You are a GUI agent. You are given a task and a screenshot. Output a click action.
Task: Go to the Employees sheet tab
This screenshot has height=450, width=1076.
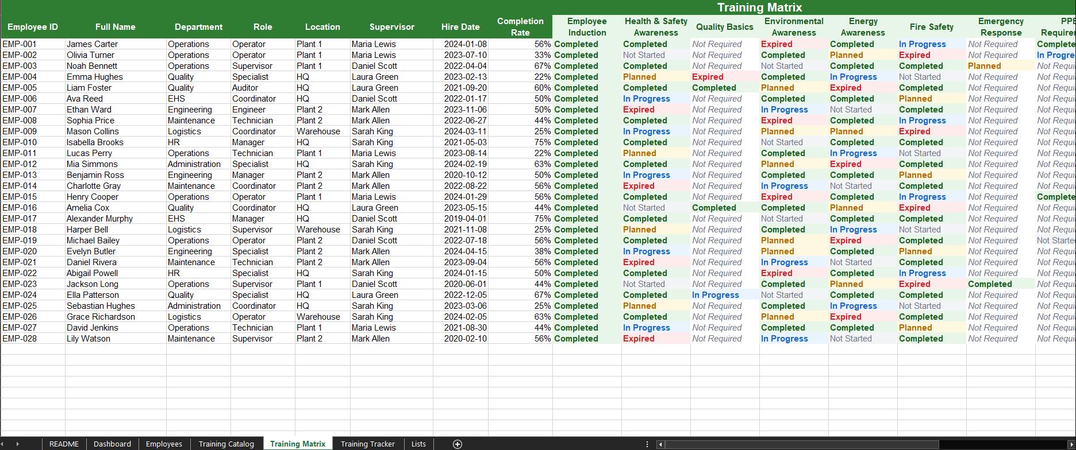(x=164, y=444)
